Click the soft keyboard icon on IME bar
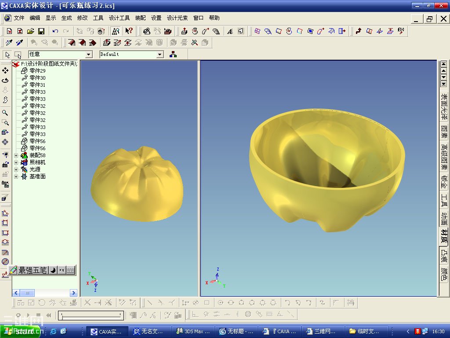 point(71,270)
